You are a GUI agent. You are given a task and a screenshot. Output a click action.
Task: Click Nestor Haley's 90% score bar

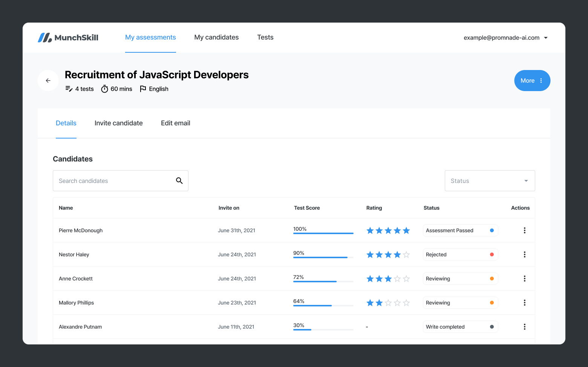(x=323, y=257)
